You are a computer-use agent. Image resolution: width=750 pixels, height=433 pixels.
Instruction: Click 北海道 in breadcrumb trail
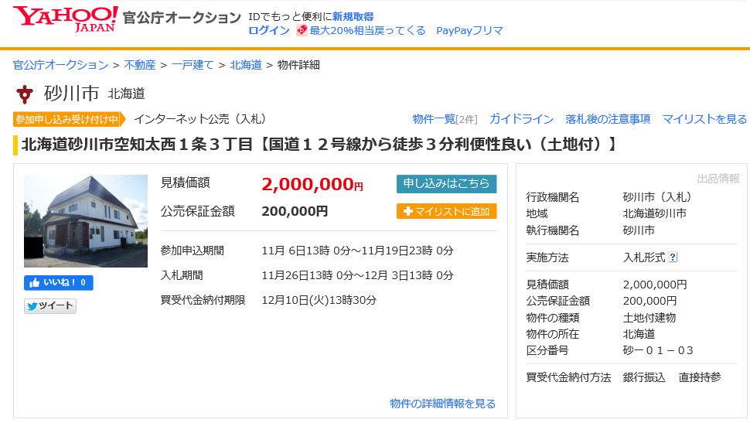(245, 65)
